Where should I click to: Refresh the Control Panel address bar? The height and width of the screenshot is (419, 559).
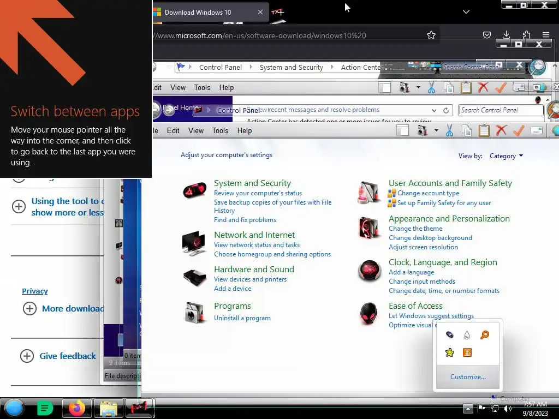tap(445, 110)
